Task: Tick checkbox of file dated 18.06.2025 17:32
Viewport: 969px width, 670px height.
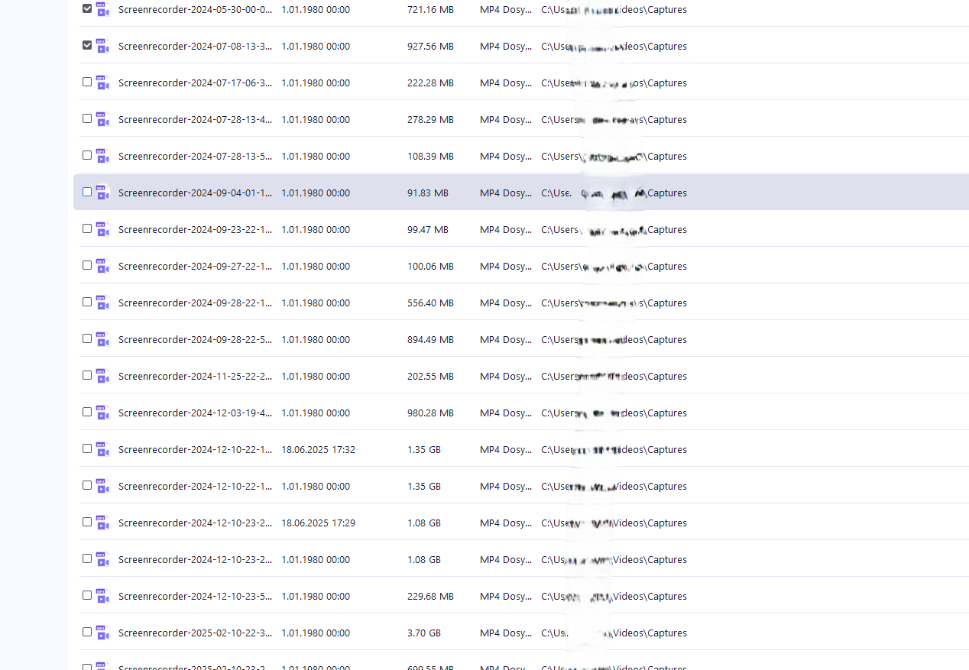Action: [x=87, y=448]
